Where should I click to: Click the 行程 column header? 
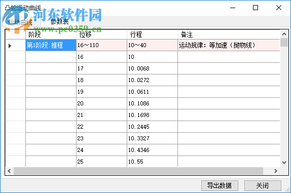[x=152, y=34]
